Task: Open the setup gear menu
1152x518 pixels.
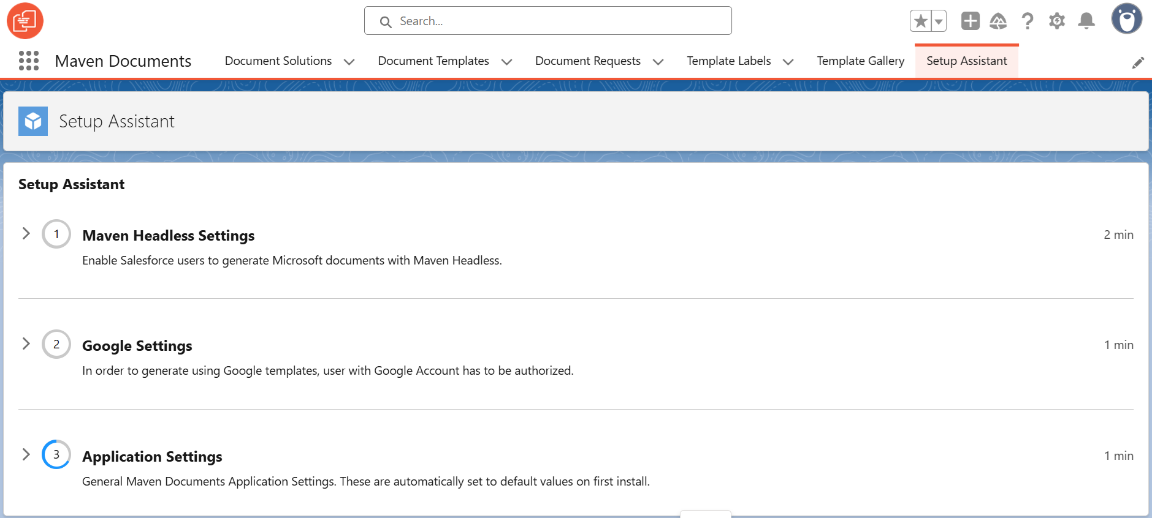Action: pyautogui.click(x=1057, y=21)
